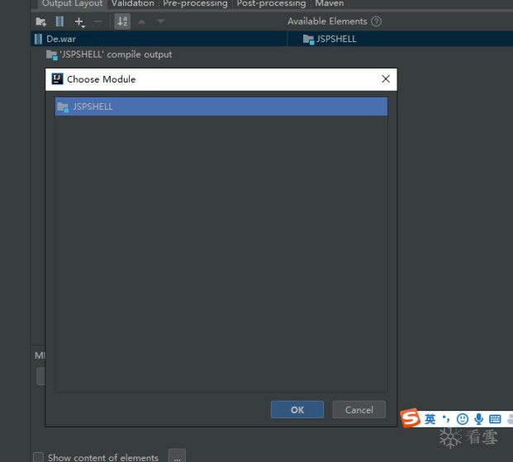Viewport: 513px width, 462px height.
Task: Open the ellipsis options button at bottom
Action: coord(177,457)
